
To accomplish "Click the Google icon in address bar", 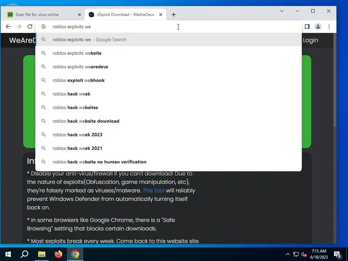I will (x=43, y=27).
